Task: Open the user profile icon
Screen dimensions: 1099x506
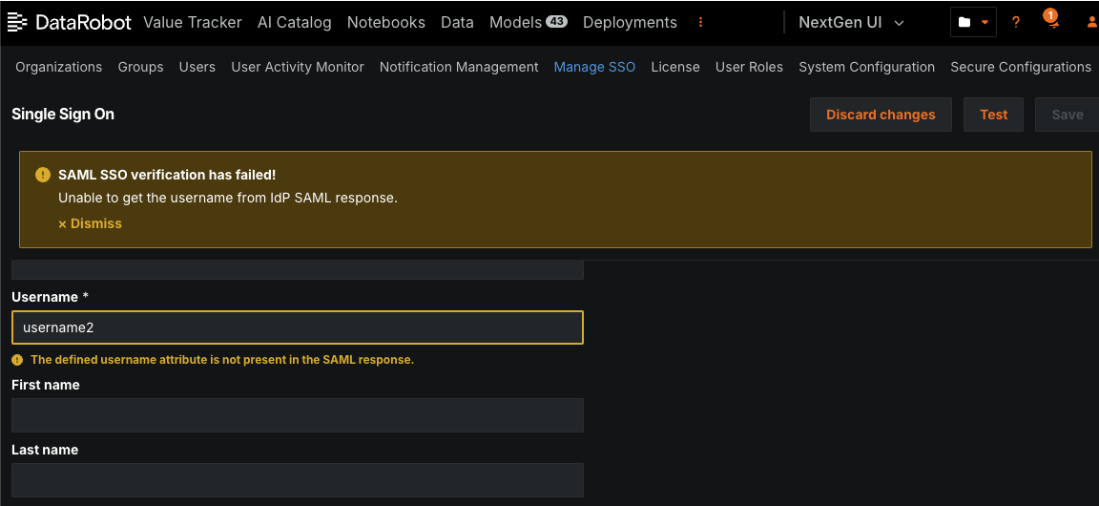Action: [1091, 22]
